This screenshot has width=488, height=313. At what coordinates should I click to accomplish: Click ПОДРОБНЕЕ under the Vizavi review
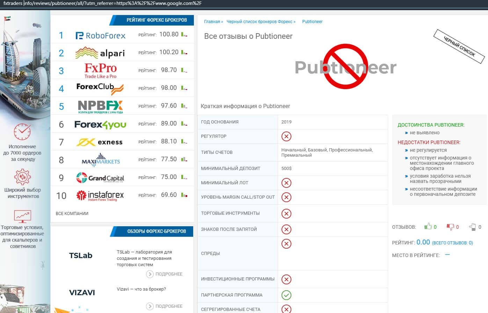point(165,306)
